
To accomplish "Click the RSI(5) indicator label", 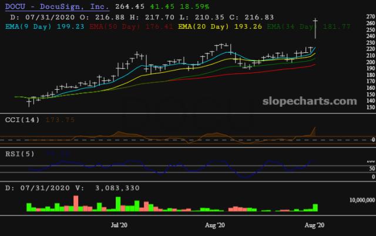I will [16, 154].
